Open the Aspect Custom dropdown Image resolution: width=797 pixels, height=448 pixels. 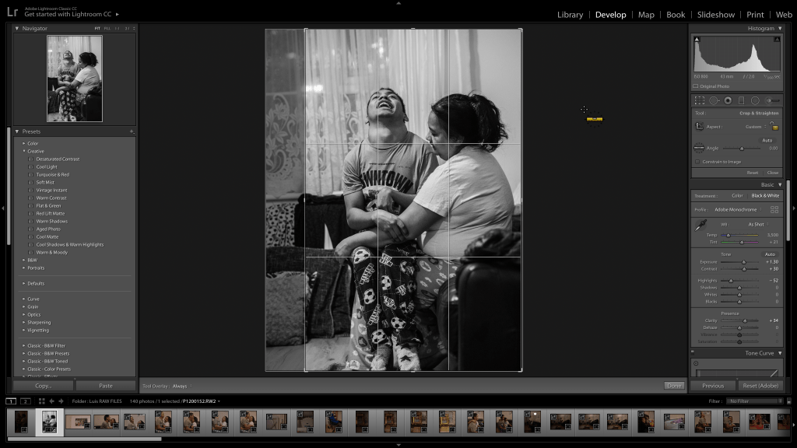pyautogui.click(x=754, y=127)
